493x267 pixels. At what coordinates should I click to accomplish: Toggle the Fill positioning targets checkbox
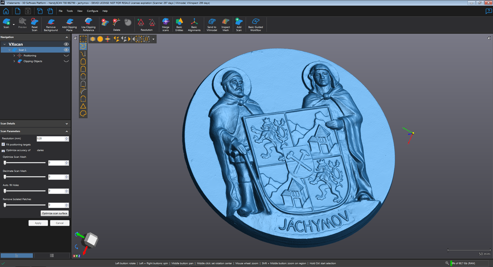click(x=3, y=144)
